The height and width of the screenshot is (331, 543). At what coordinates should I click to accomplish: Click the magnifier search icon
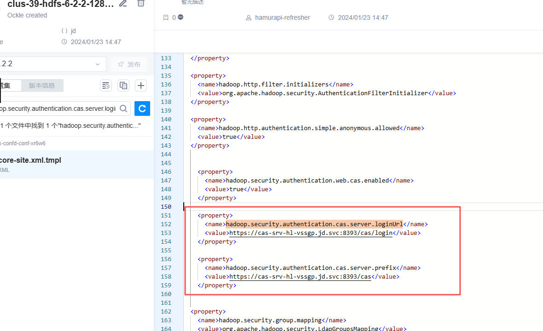[123, 108]
